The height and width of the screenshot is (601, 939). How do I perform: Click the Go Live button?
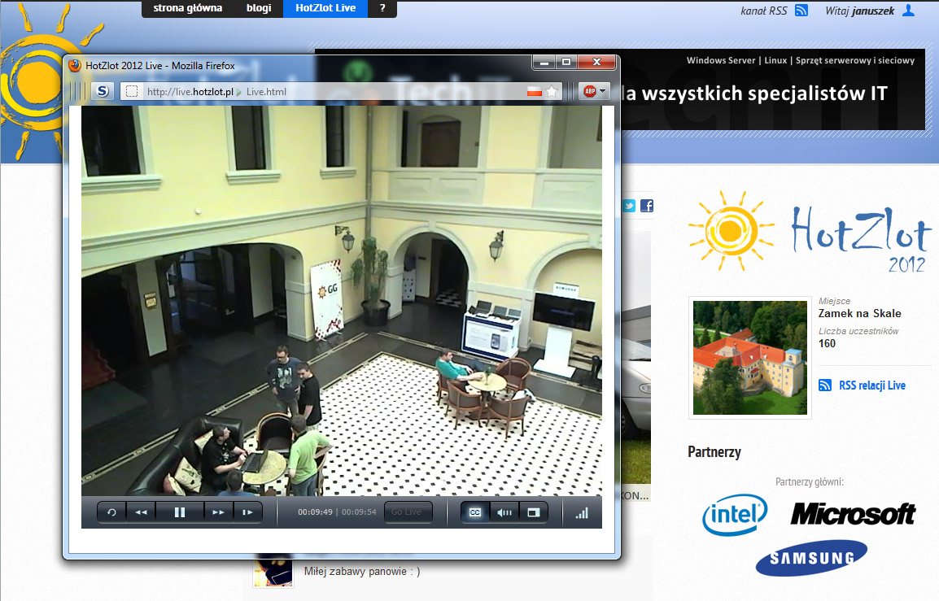point(407,512)
